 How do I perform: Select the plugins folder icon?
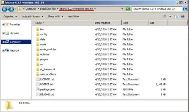coord(38,59)
